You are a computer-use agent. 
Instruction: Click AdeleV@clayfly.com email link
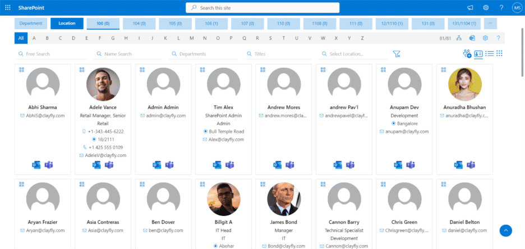[x=105, y=155]
